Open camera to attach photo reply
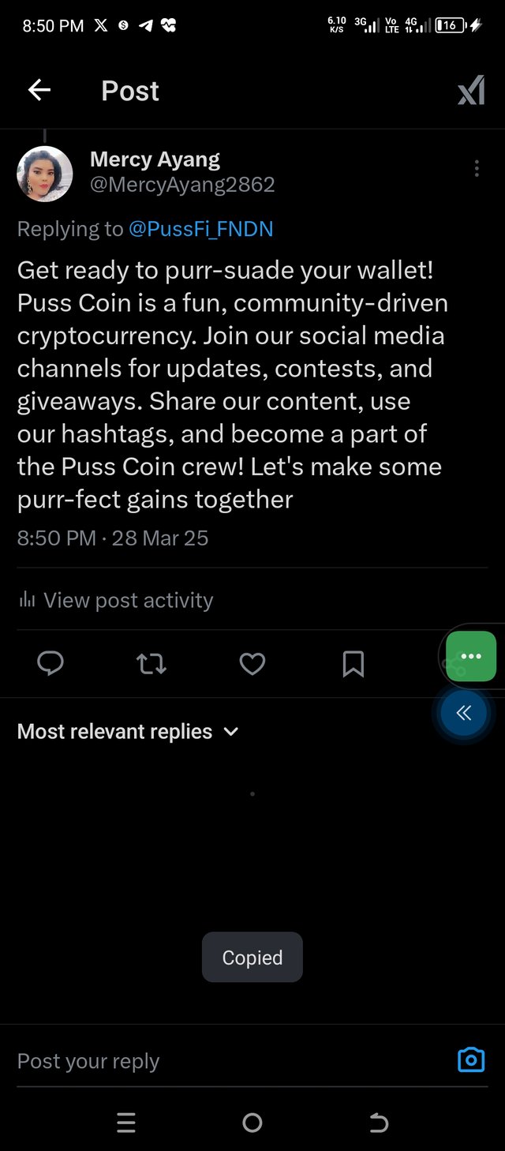Image resolution: width=505 pixels, height=1151 pixels. click(471, 1059)
